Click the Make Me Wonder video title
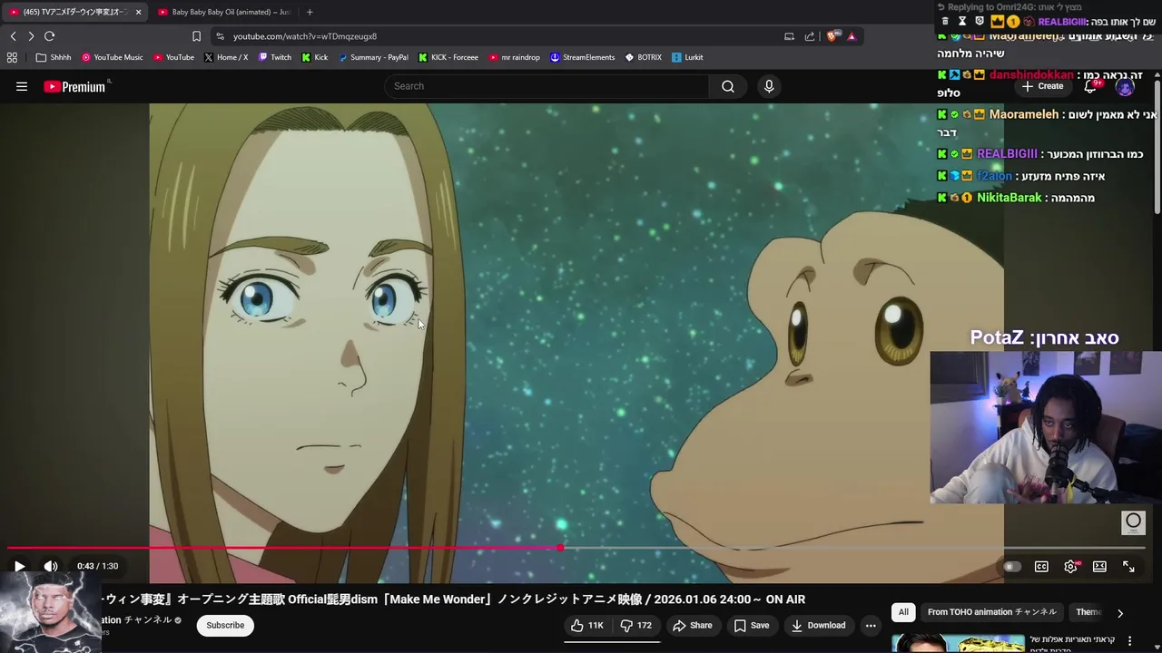 452,599
